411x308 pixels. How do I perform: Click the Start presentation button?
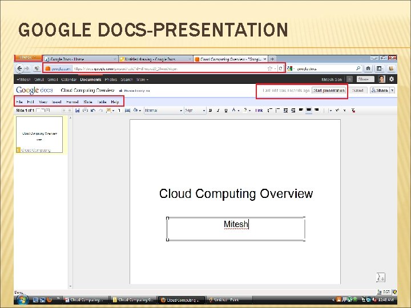pyautogui.click(x=329, y=91)
